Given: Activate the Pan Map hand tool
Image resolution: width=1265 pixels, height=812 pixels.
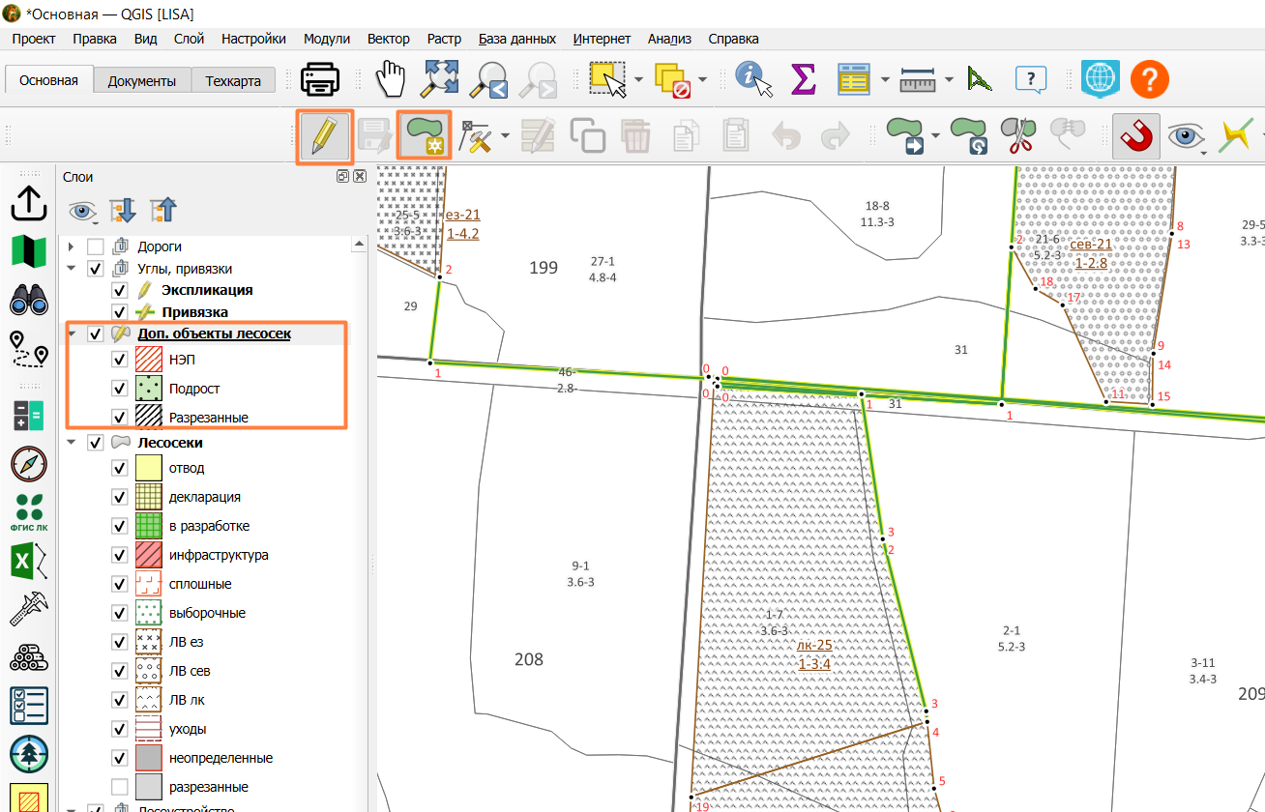Looking at the screenshot, I should (x=390, y=79).
